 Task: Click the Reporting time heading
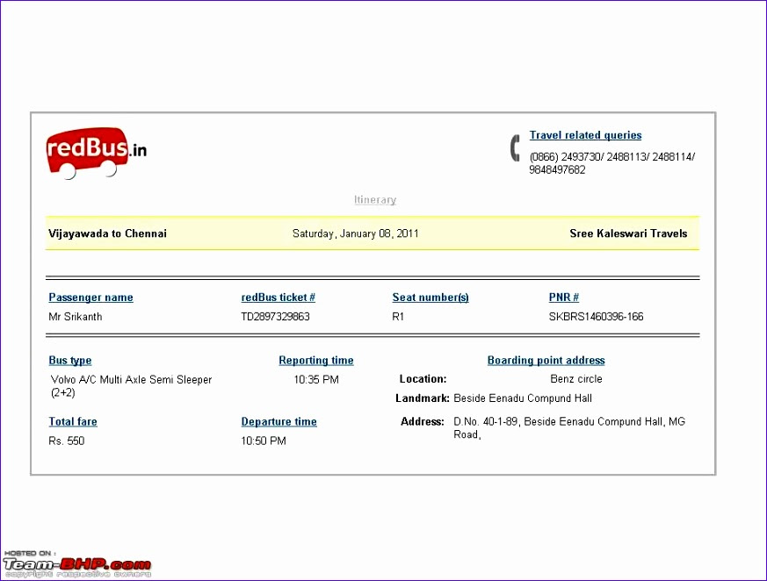[316, 361]
